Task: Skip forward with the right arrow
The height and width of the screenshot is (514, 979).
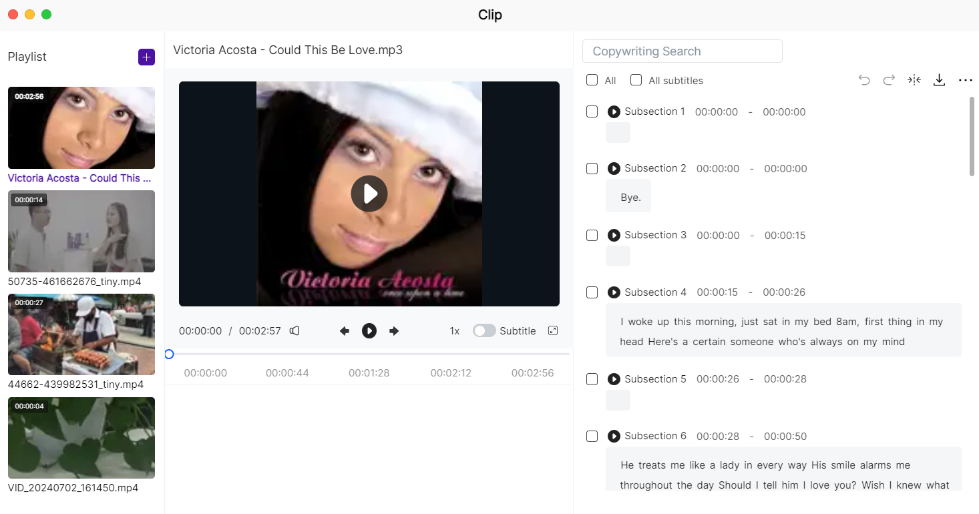Action: (394, 331)
